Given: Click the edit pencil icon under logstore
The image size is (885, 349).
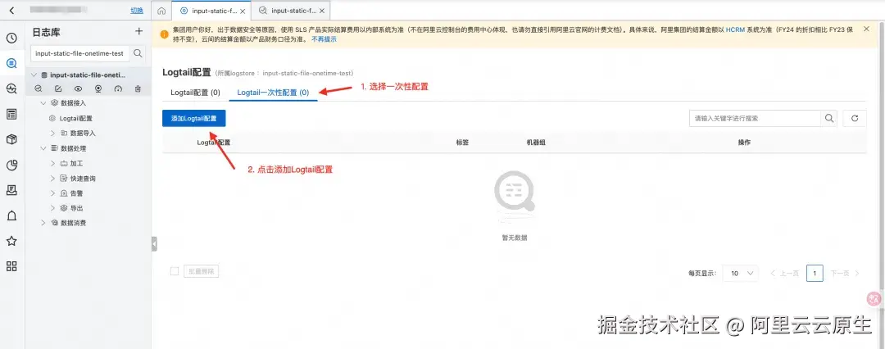Looking at the screenshot, I should pos(58,88).
